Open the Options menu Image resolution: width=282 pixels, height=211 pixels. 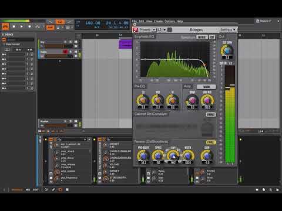click(x=169, y=21)
